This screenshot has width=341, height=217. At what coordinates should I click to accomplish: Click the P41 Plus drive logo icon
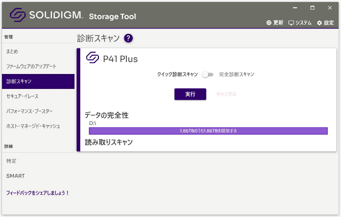(93, 57)
